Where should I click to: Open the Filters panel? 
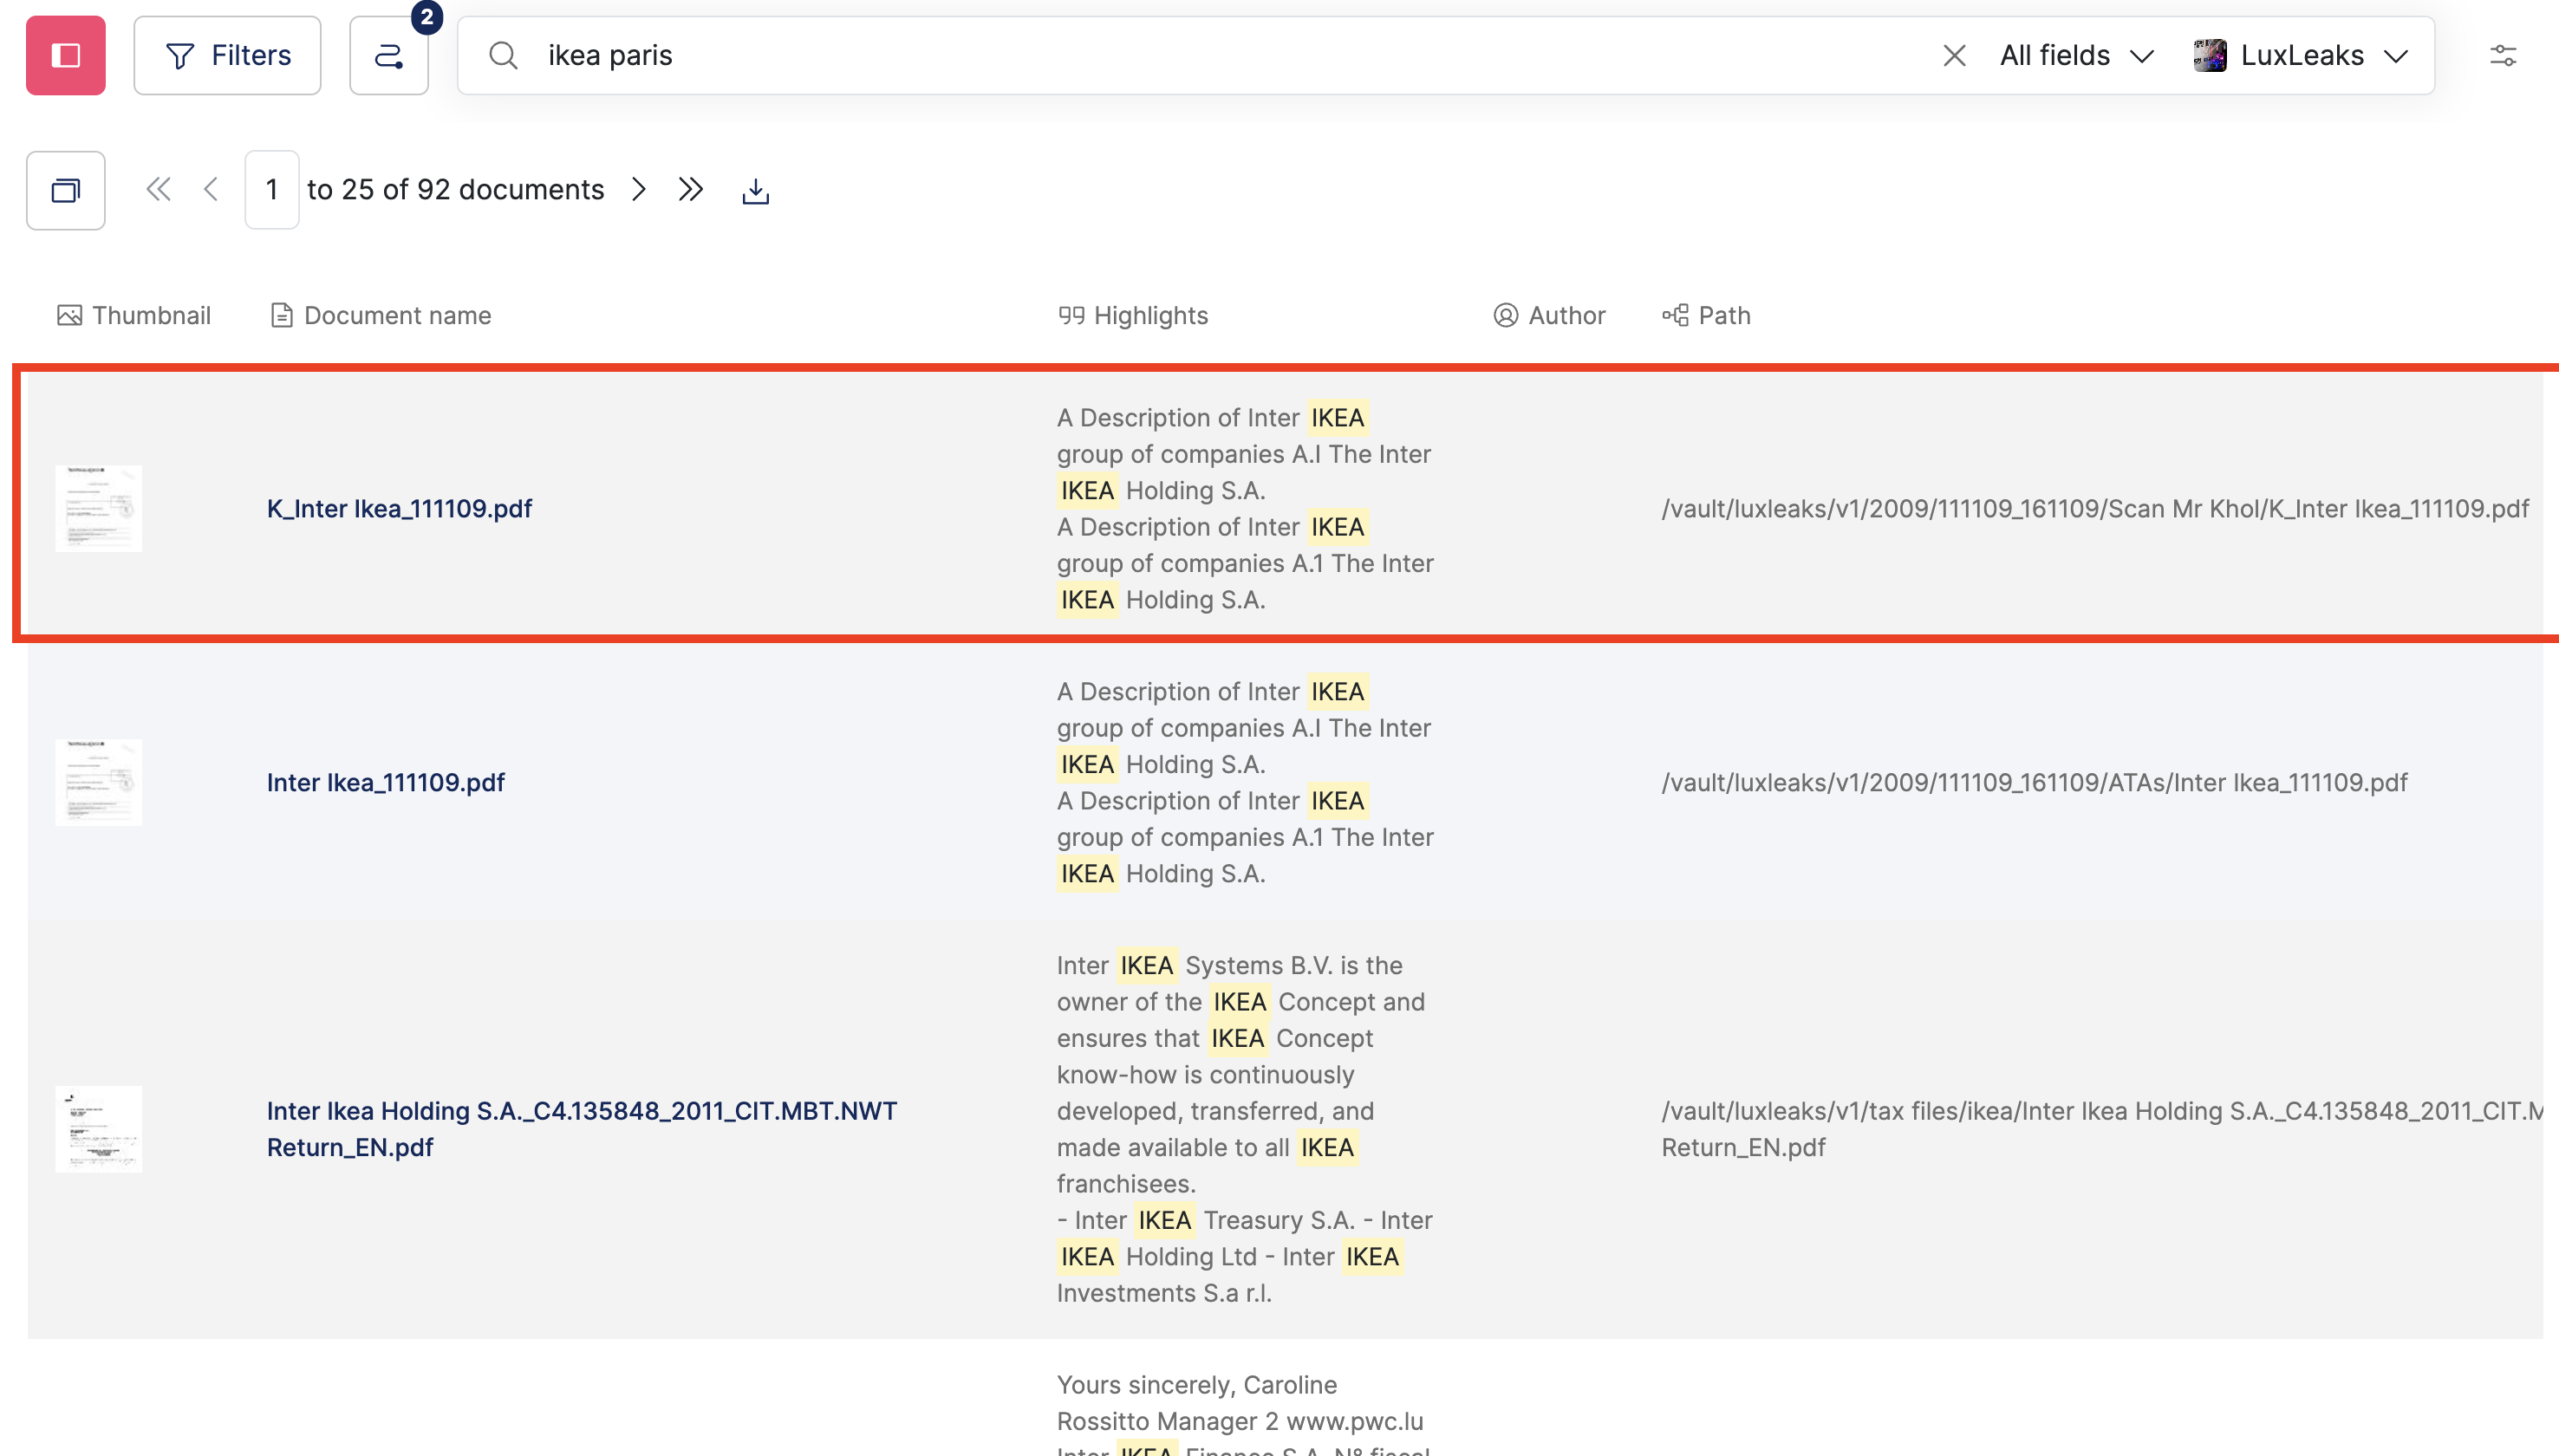[227, 55]
